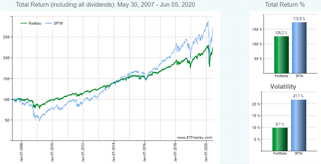This screenshot has width=321, height=164.
Task: Click the 100 y-axis label on line chart
Action: [x=6, y=99]
